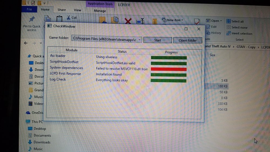Click Select all in ribbon

pos(235,21)
